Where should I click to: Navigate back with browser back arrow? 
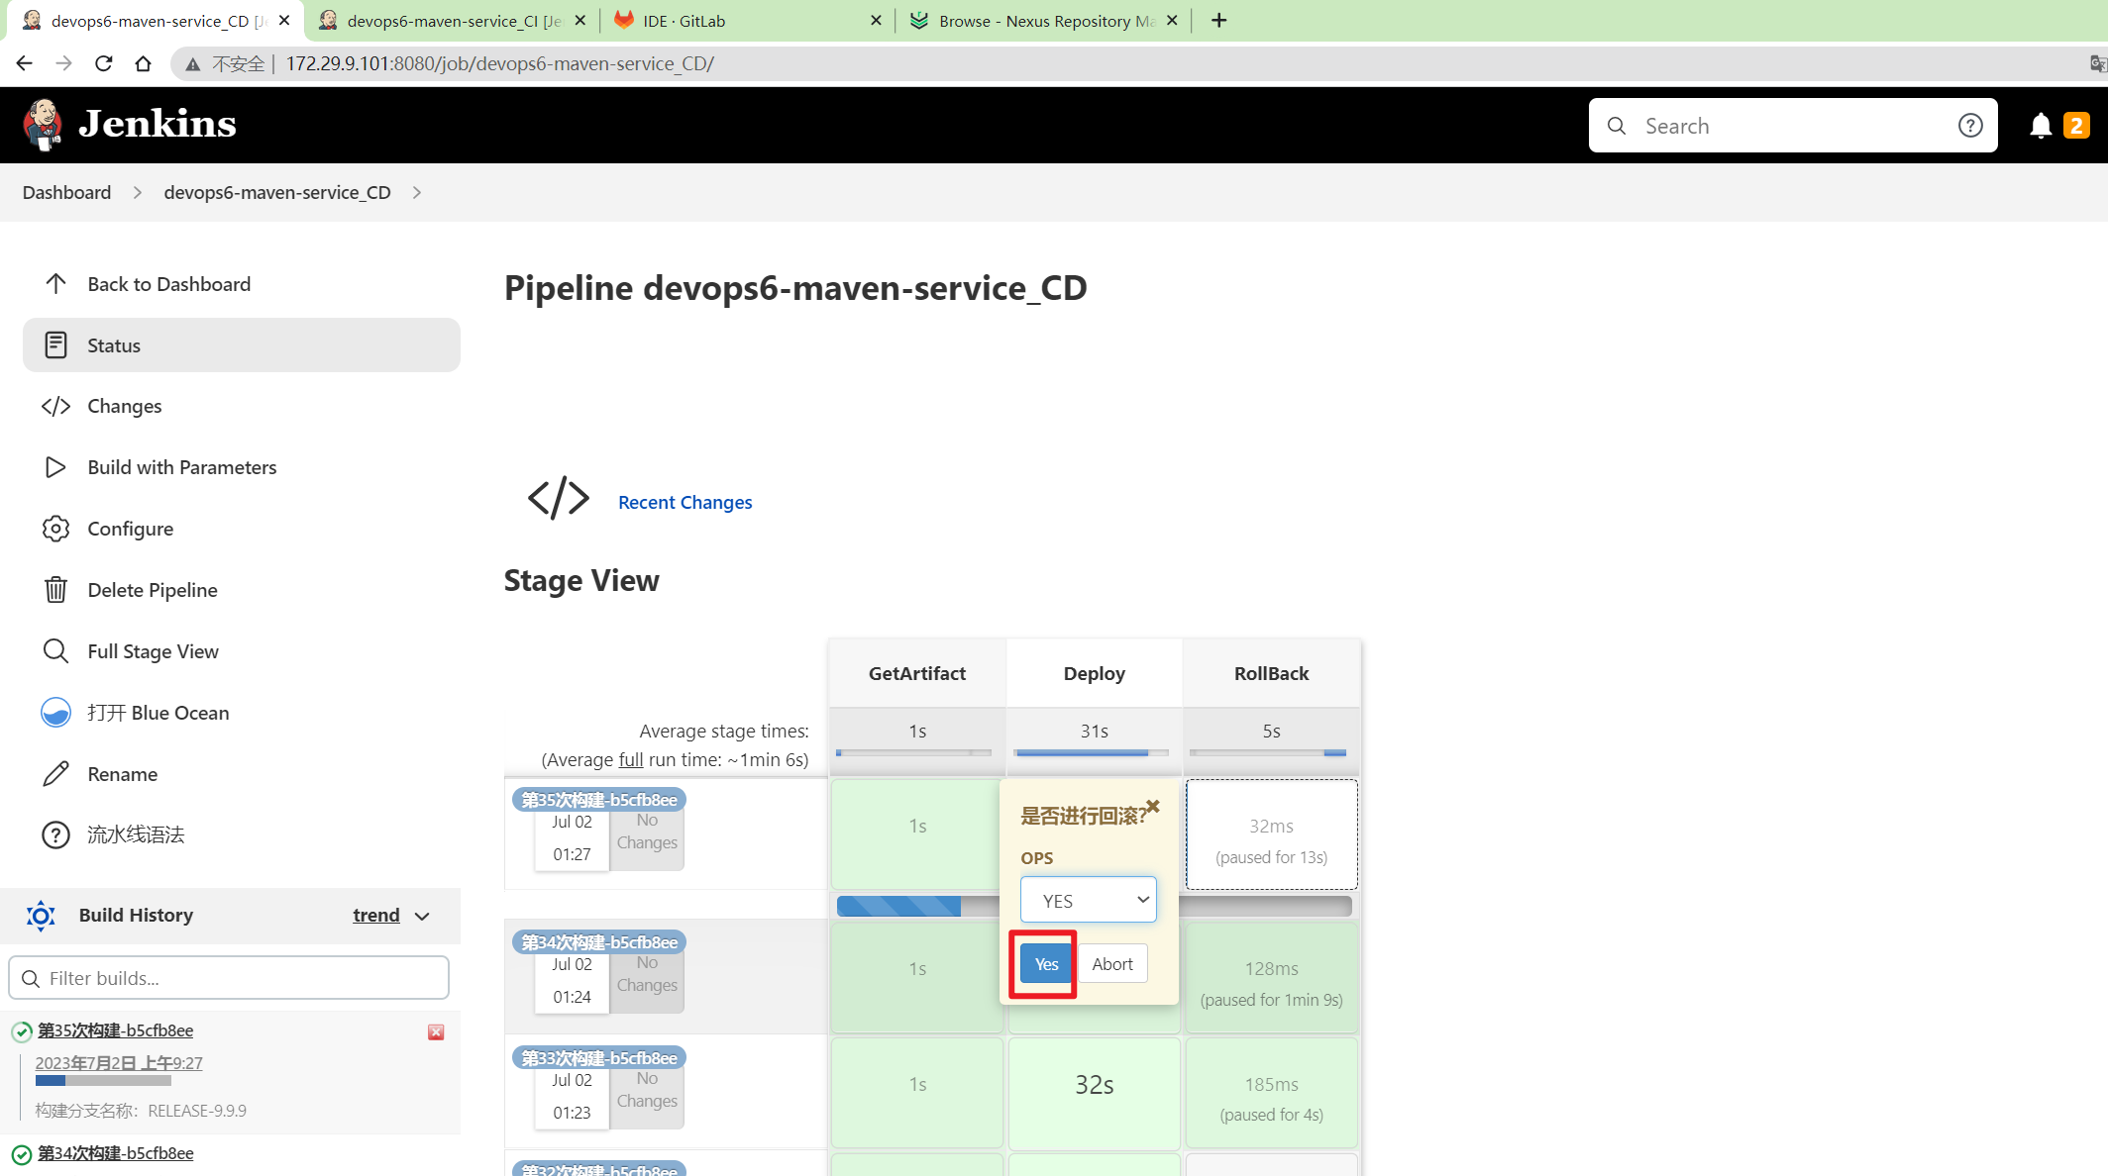(x=24, y=63)
